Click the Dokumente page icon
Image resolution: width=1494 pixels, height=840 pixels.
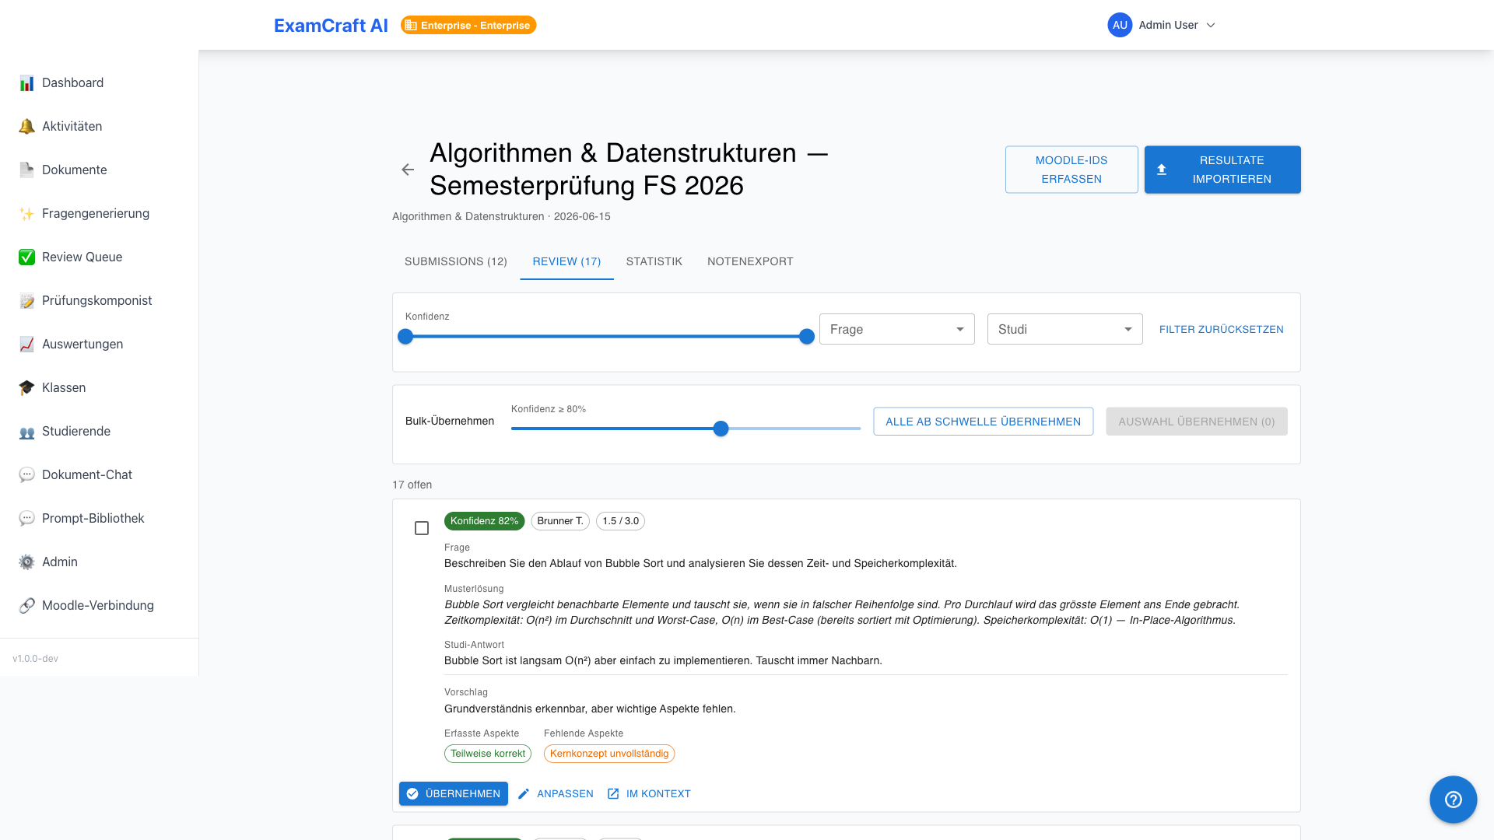26,170
